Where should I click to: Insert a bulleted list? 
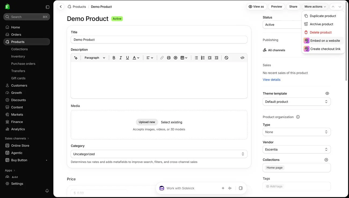point(196,58)
